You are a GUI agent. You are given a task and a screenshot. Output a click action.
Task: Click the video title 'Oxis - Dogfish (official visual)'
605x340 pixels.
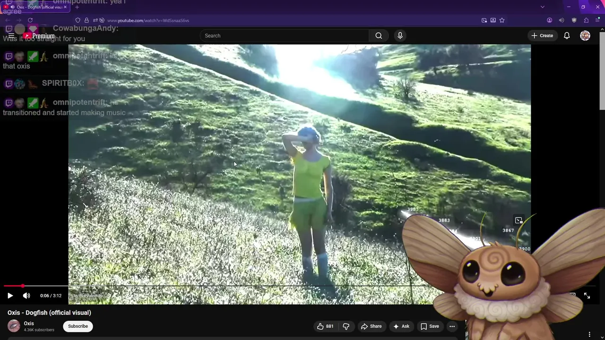pyautogui.click(x=49, y=313)
